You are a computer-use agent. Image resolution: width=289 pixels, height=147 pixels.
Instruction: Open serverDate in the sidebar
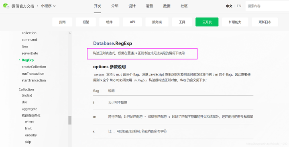coord(30,53)
